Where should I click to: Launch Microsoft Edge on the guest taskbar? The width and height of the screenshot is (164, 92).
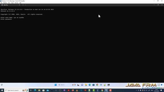point(90,85)
